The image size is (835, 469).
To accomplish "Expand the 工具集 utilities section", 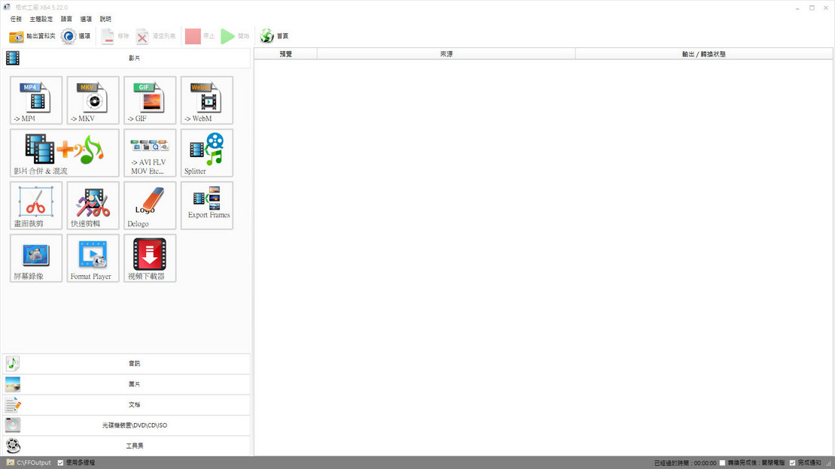I will [126, 446].
